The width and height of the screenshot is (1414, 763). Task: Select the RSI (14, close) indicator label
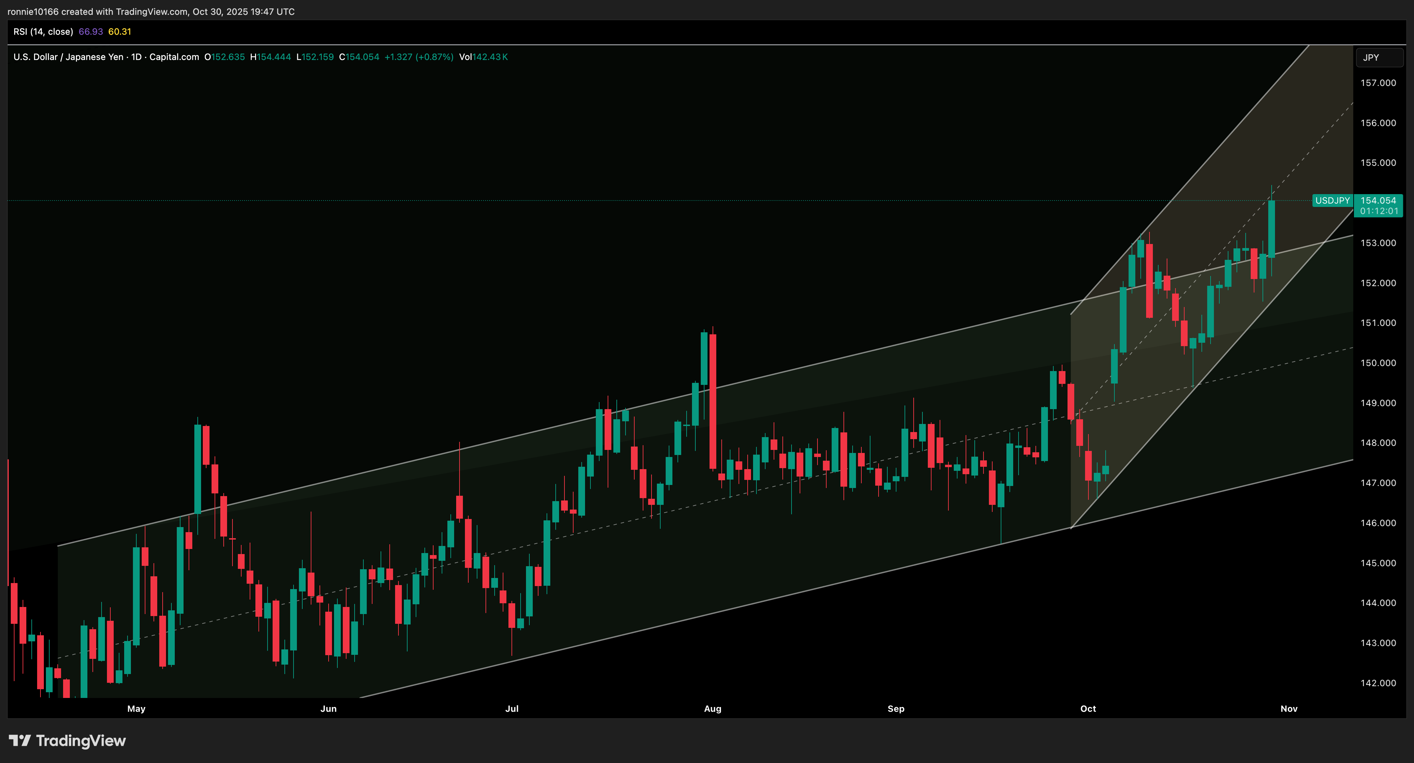(44, 31)
